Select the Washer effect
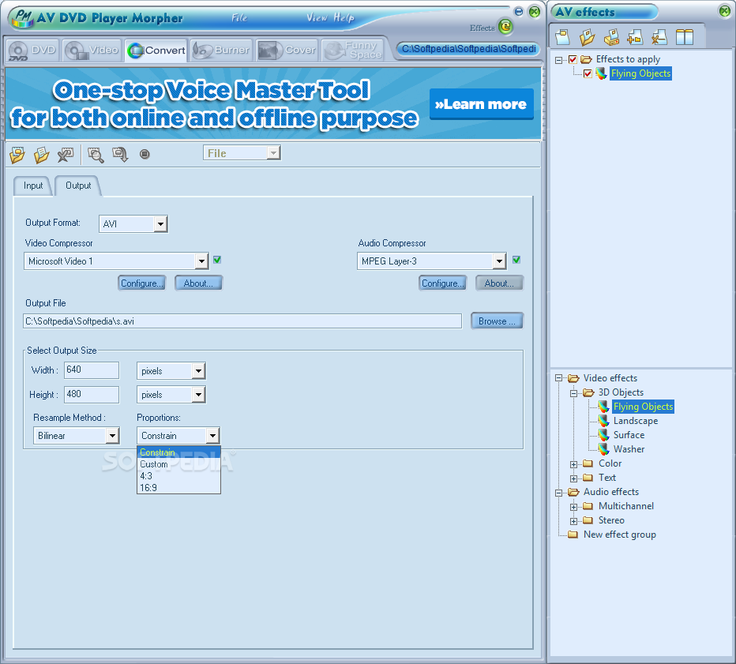The width and height of the screenshot is (736, 664). point(629,449)
